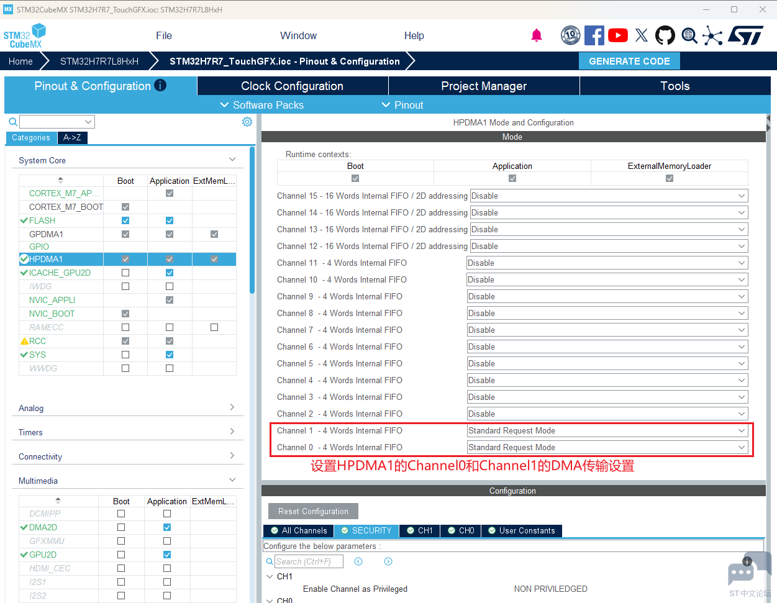Expand the Connectivity category

click(232, 456)
